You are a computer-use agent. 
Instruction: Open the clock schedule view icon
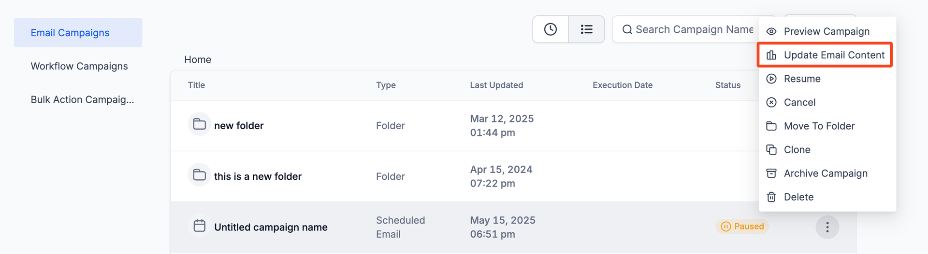(x=551, y=29)
